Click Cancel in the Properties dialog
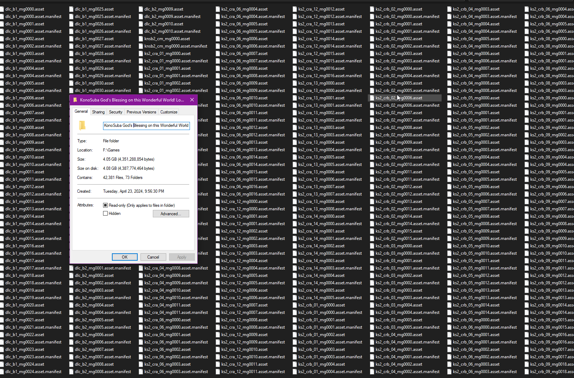574x378 pixels. 153,257
